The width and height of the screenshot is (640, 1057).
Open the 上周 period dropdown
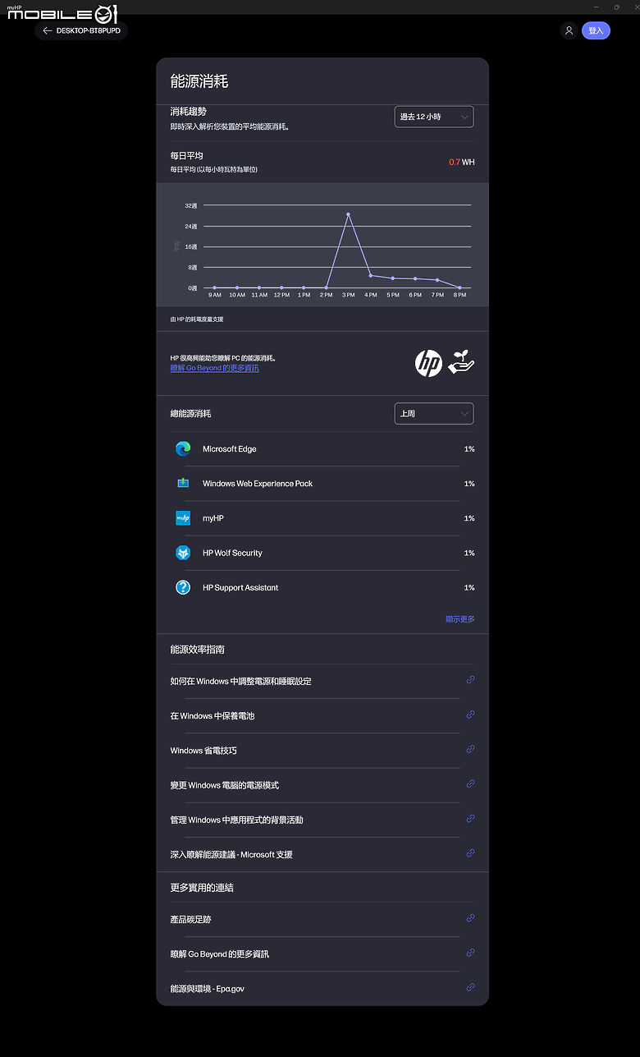tap(434, 413)
